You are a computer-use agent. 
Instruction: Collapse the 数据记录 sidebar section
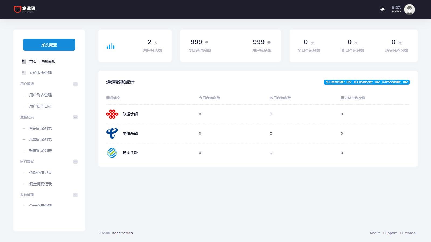tap(75, 117)
